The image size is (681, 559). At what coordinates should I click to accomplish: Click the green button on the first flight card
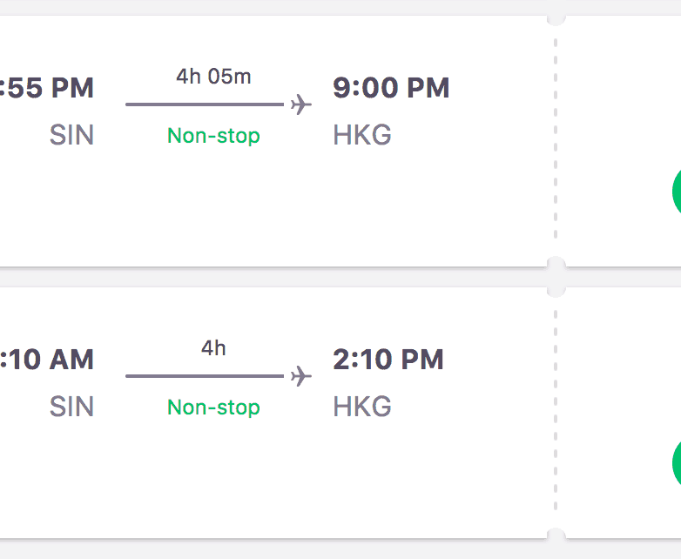pyautogui.click(x=676, y=192)
